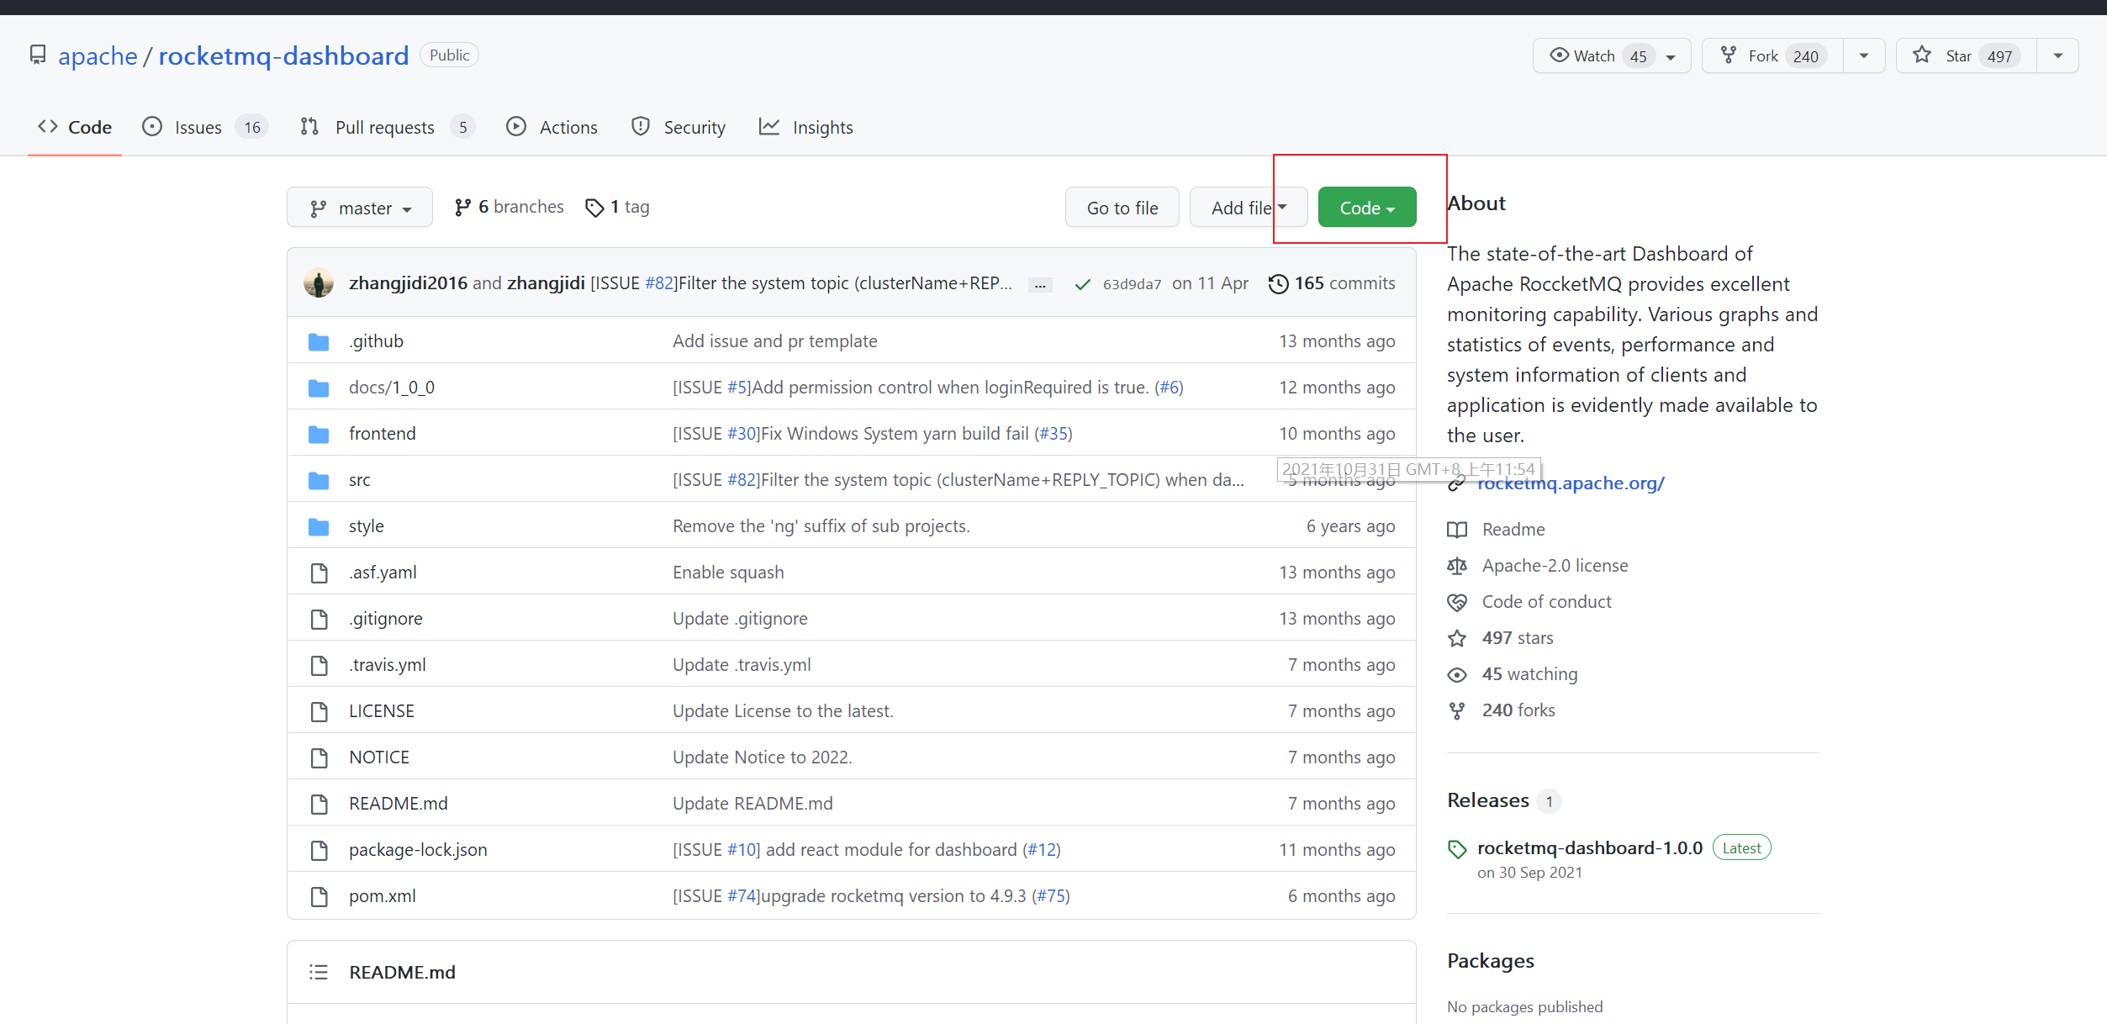Click the package-lock.json file icon
Screen dimensions: 2107x1024
(319, 850)
